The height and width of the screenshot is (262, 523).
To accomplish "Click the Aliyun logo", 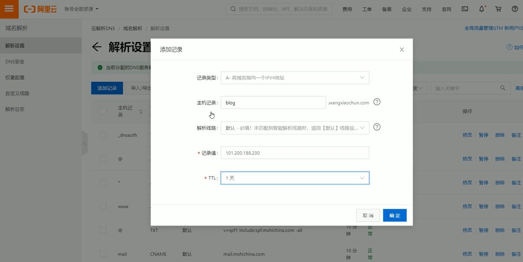I will click(x=40, y=9).
